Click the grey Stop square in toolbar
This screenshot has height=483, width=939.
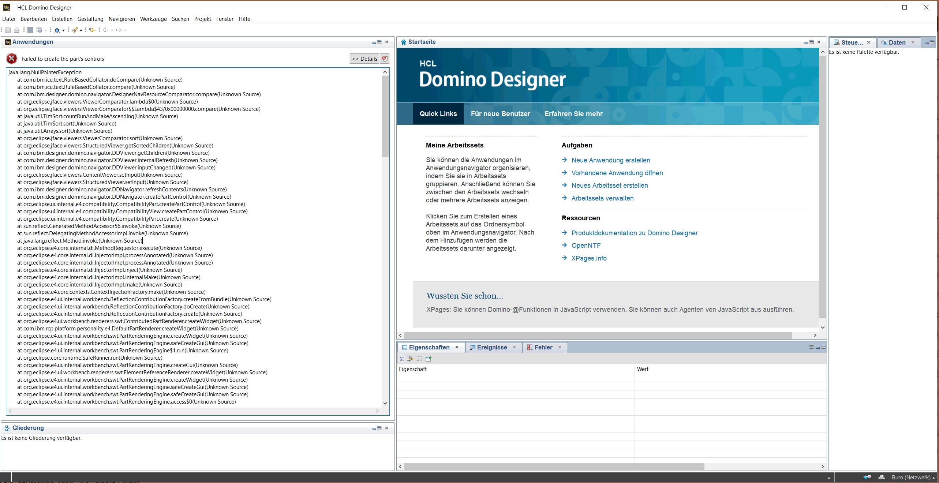point(30,30)
